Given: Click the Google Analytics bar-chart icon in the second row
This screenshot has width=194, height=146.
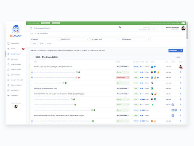Looking at the screenshot, I should (x=158, y=72).
